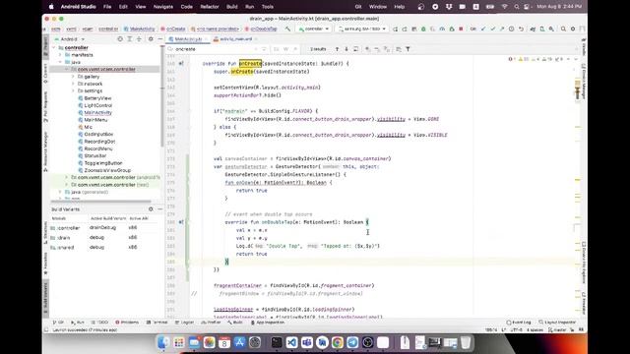630x354 pixels.
Task: Open the Problems tool window
Action: (127, 323)
